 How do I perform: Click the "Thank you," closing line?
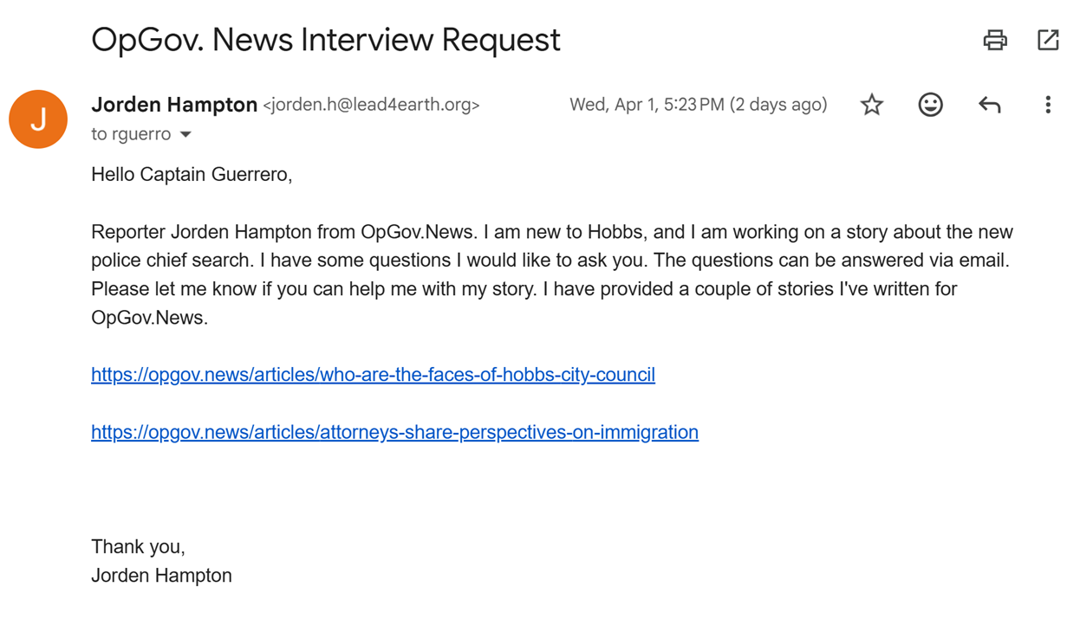pos(138,546)
